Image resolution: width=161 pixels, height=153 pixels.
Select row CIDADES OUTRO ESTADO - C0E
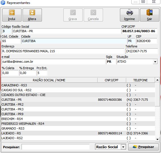(78, 95)
